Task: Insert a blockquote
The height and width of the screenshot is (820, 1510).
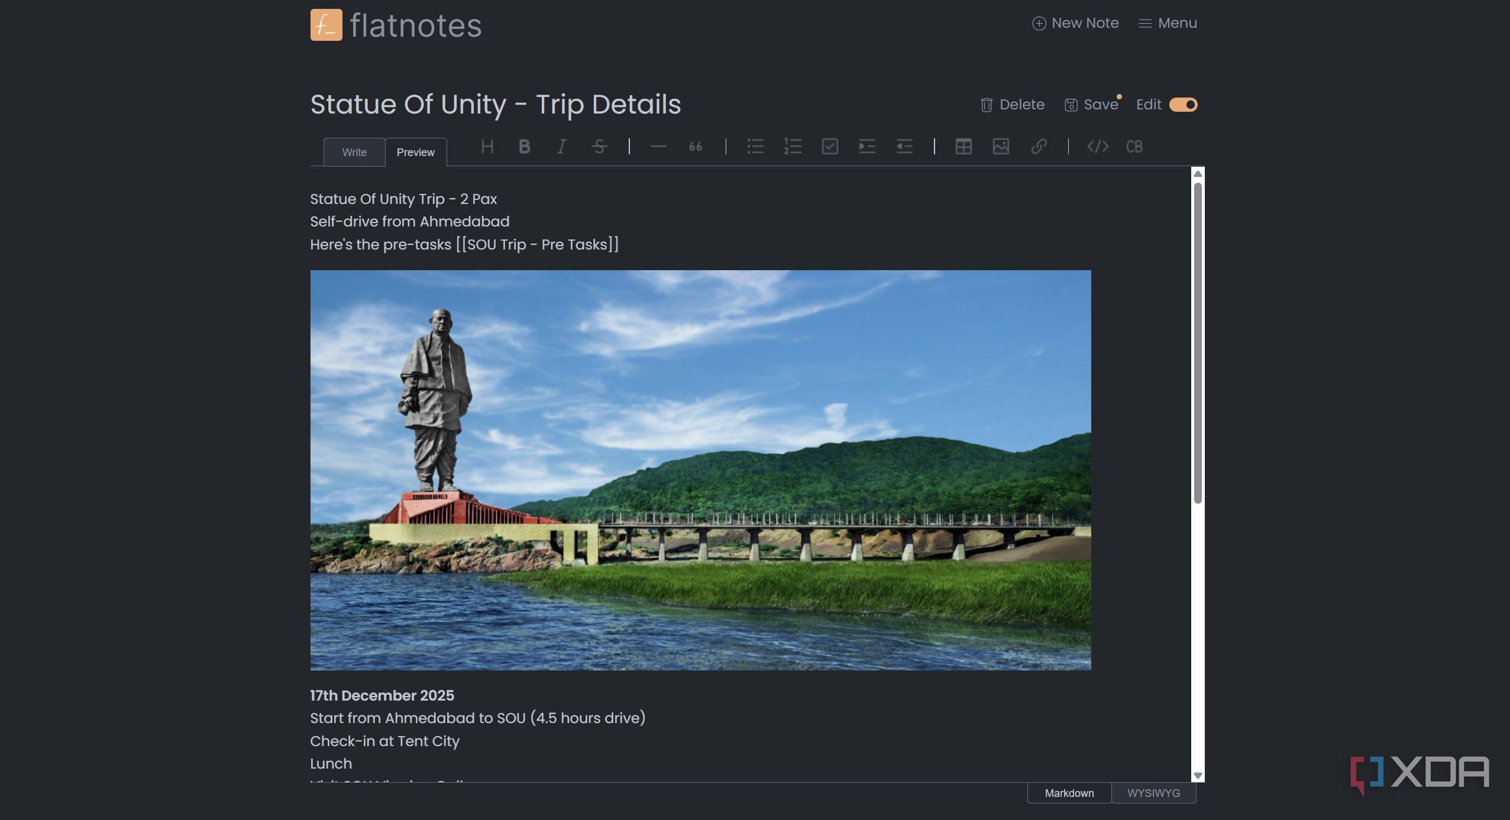Action: point(695,147)
